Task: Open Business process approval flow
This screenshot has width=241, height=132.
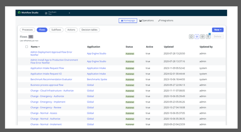Action: click(47, 85)
